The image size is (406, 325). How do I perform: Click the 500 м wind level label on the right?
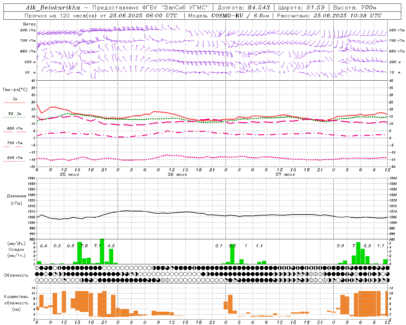point(395,62)
